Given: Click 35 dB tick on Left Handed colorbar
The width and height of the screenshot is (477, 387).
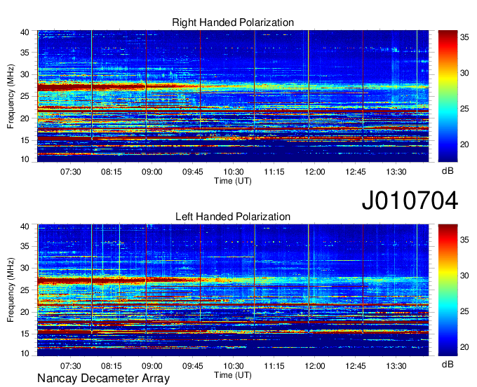Looking at the screenshot, I should 464,240.
